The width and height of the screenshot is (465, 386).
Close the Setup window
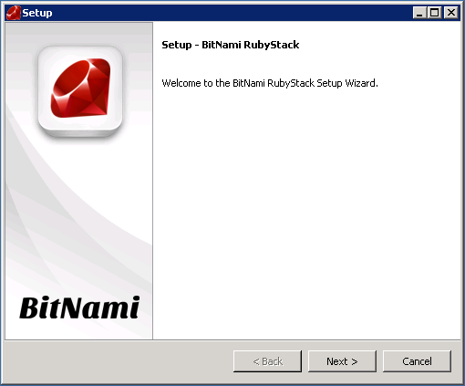tap(451, 13)
